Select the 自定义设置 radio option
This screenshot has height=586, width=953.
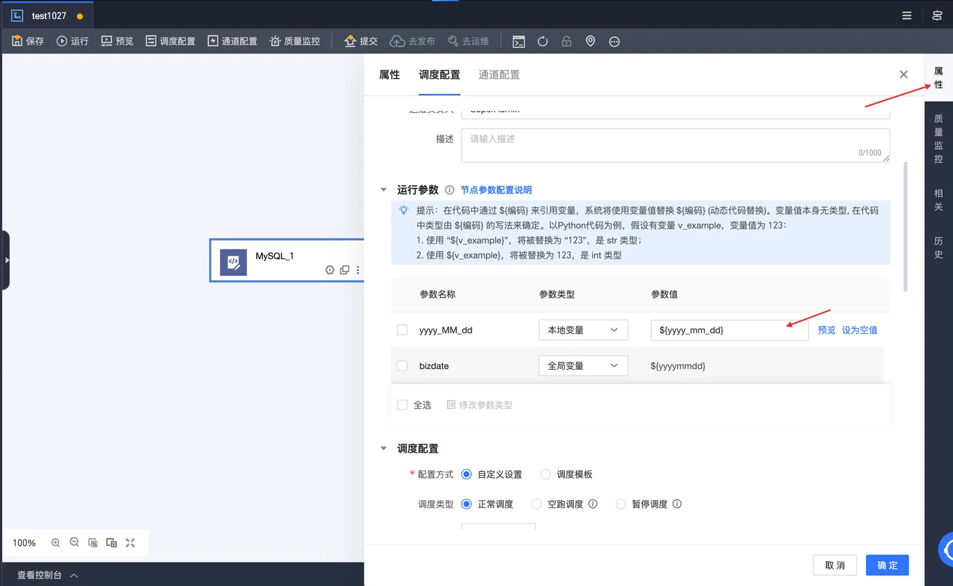coord(466,474)
